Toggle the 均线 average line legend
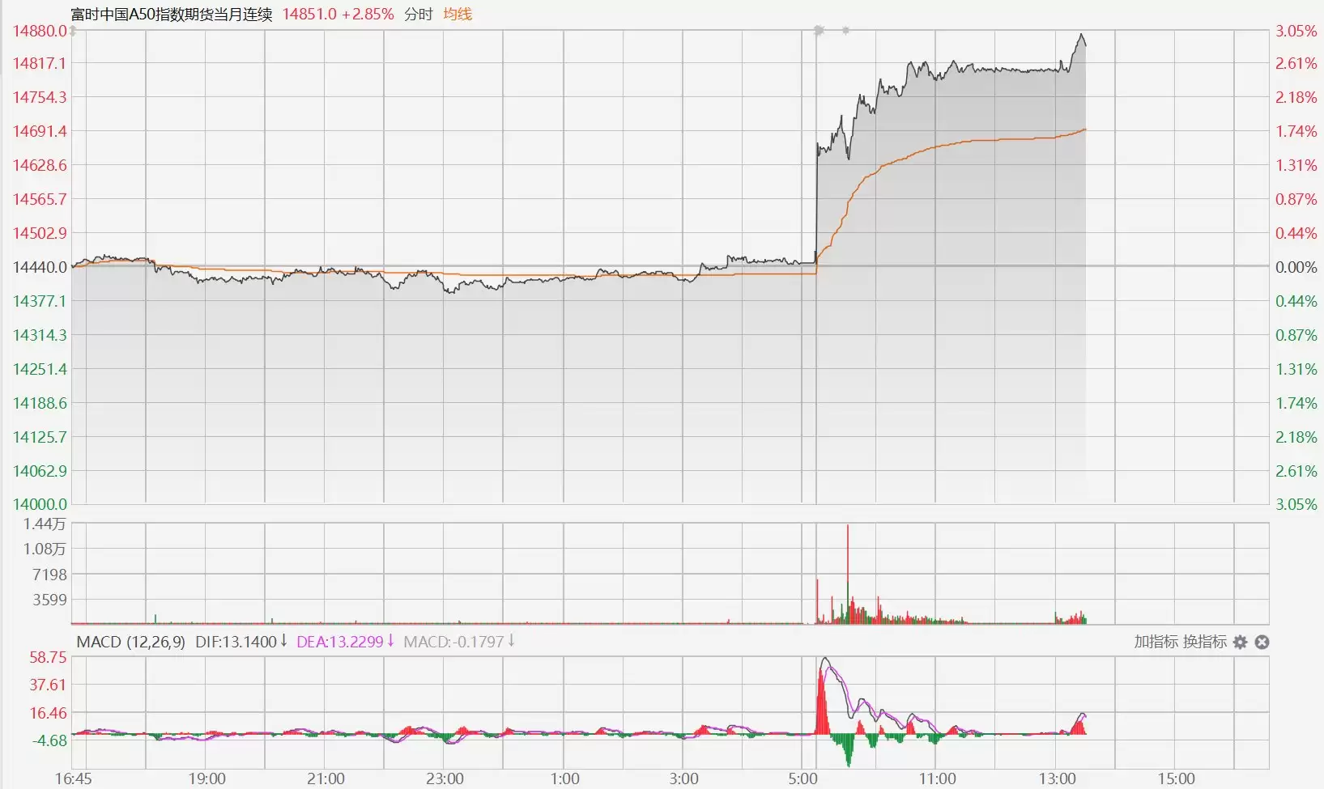Screen dimensions: 1324x789 click(x=458, y=15)
